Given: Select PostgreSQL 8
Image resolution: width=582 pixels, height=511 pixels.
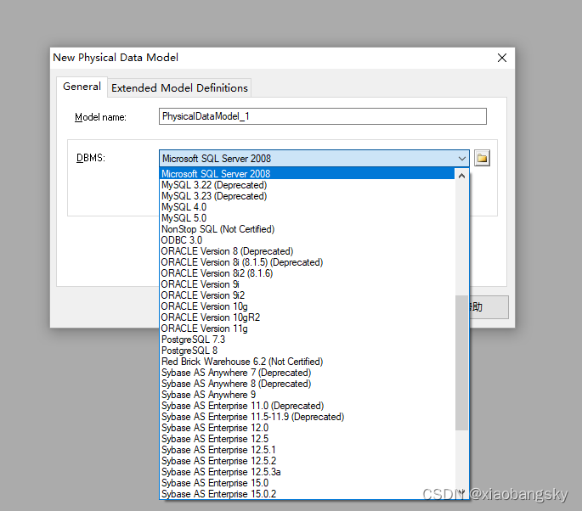Looking at the screenshot, I should click(x=307, y=351).
